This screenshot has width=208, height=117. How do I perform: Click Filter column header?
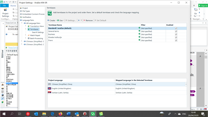153,25
